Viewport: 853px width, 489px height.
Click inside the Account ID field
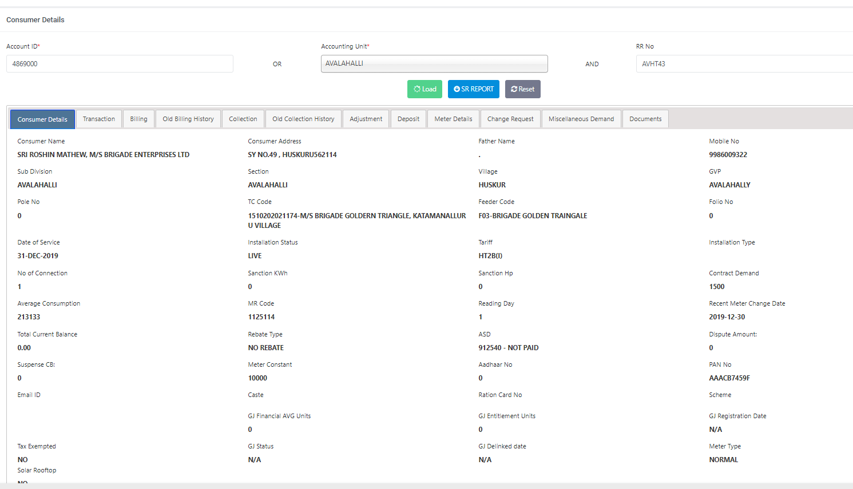click(120, 64)
